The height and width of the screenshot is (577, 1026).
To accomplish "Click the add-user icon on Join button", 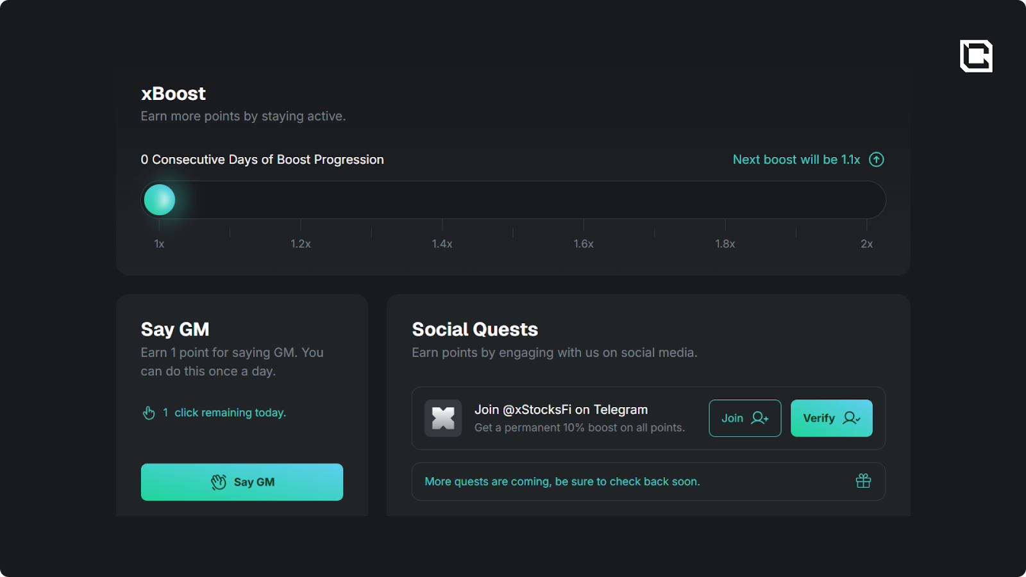I will point(760,418).
